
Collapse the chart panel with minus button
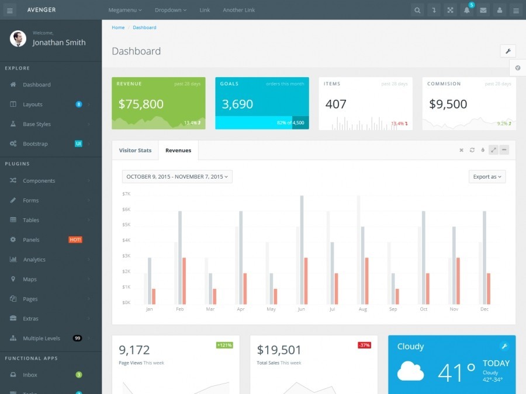tap(504, 150)
